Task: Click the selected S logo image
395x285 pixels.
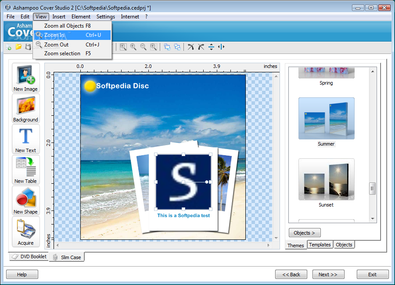Action: pos(183,182)
